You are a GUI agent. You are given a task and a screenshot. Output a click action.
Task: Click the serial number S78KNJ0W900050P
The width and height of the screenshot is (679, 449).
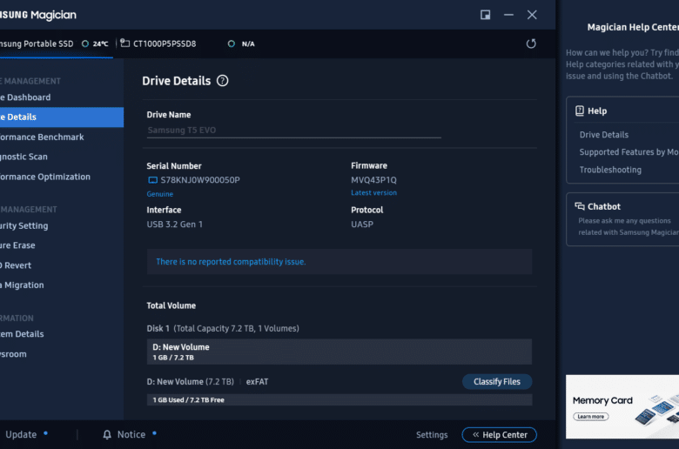tap(200, 180)
